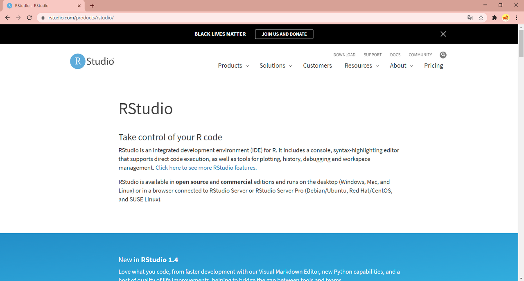Open the Chrome three-dot menu

click(x=517, y=18)
